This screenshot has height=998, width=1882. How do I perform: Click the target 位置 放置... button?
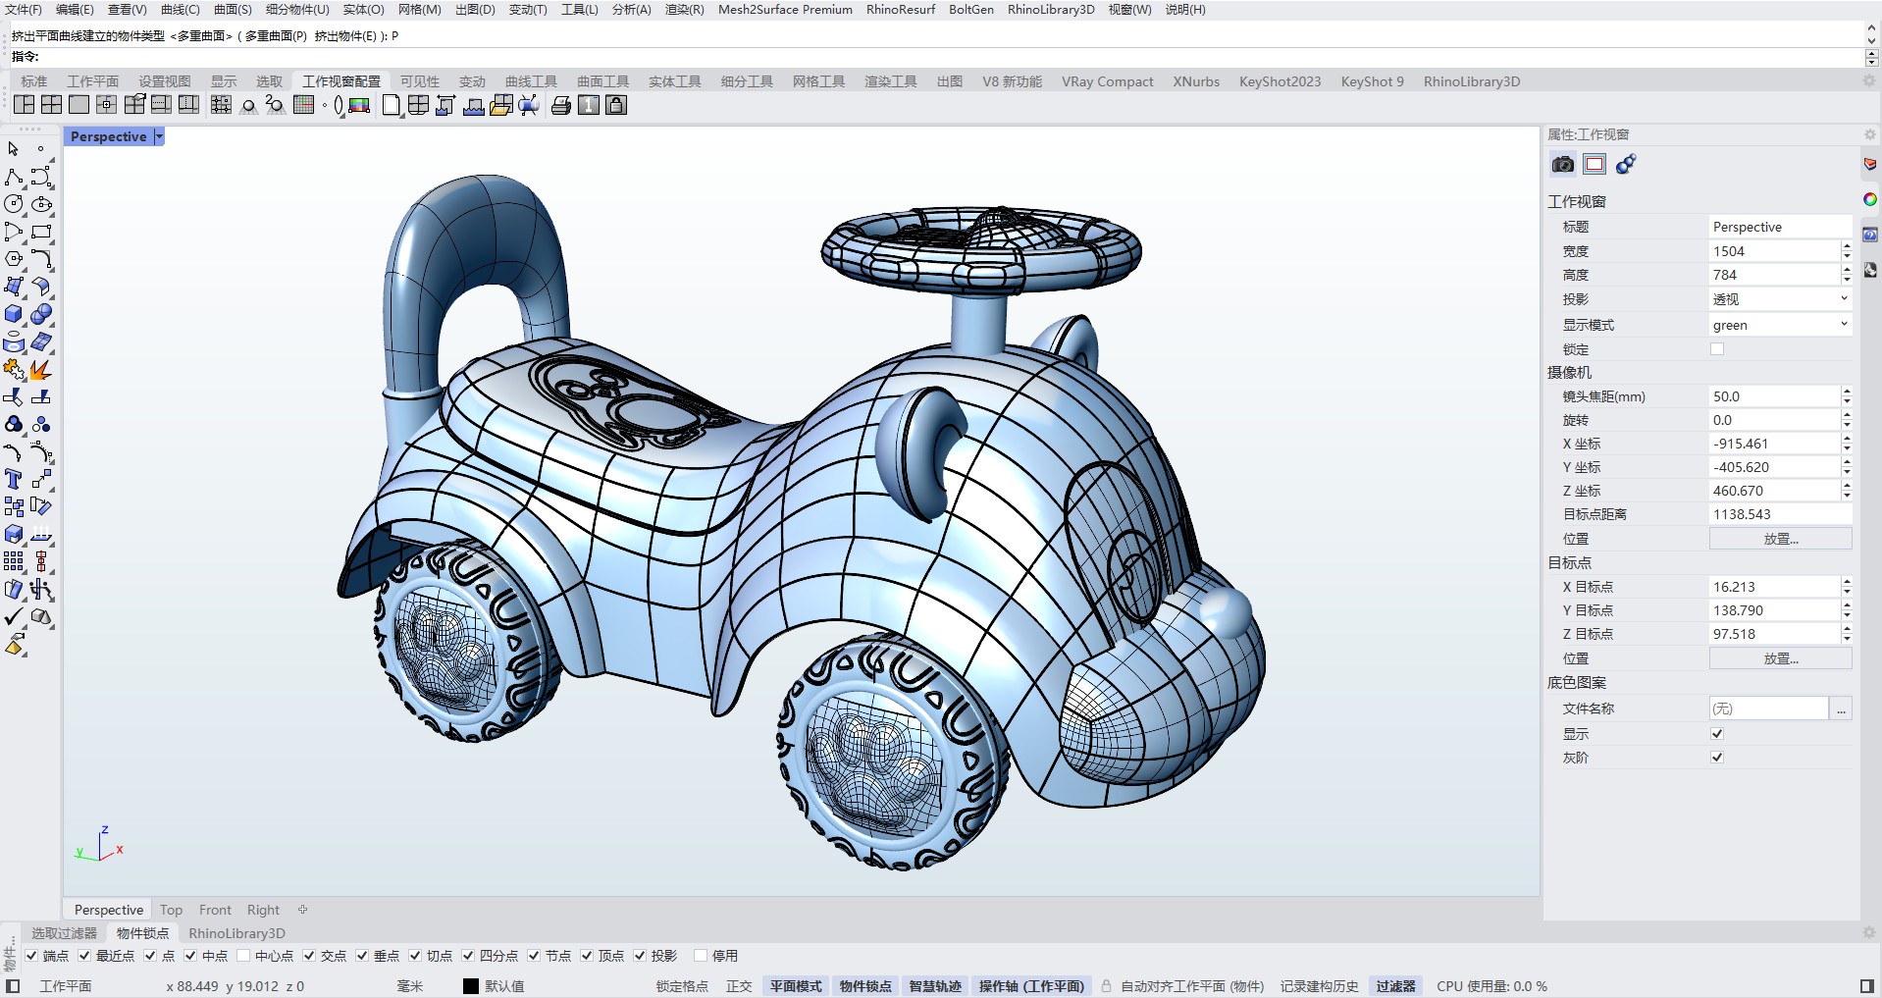coord(1780,658)
